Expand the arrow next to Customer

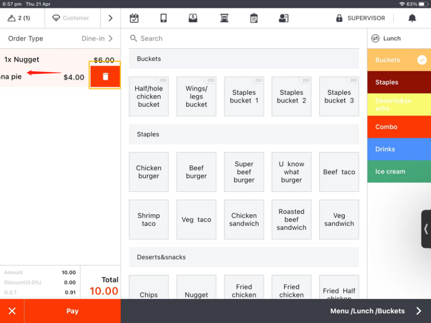pos(110,18)
